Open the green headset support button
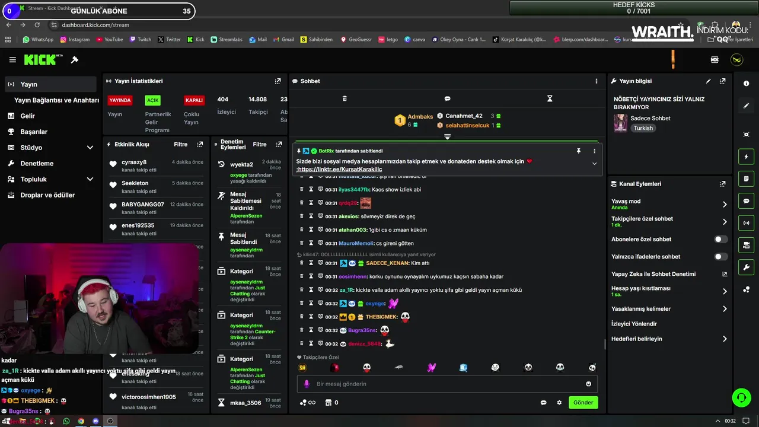The height and width of the screenshot is (427, 759). tap(741, 397)
